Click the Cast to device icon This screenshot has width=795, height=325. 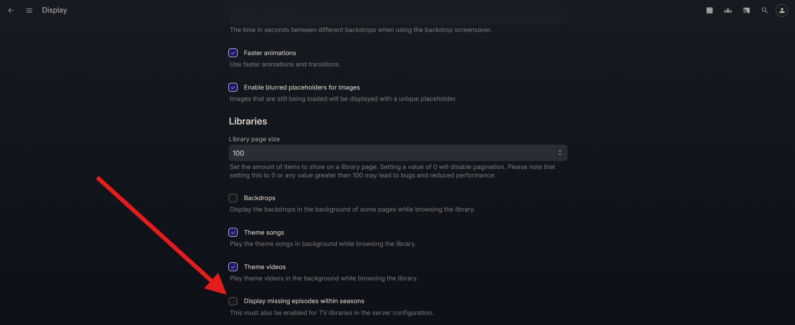(746, 10)
